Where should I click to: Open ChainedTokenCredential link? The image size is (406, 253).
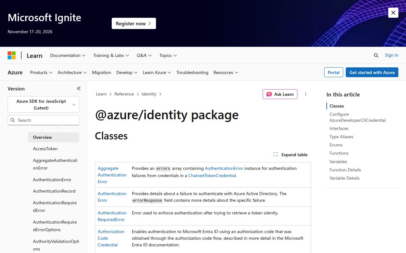(x=212, y=176)
